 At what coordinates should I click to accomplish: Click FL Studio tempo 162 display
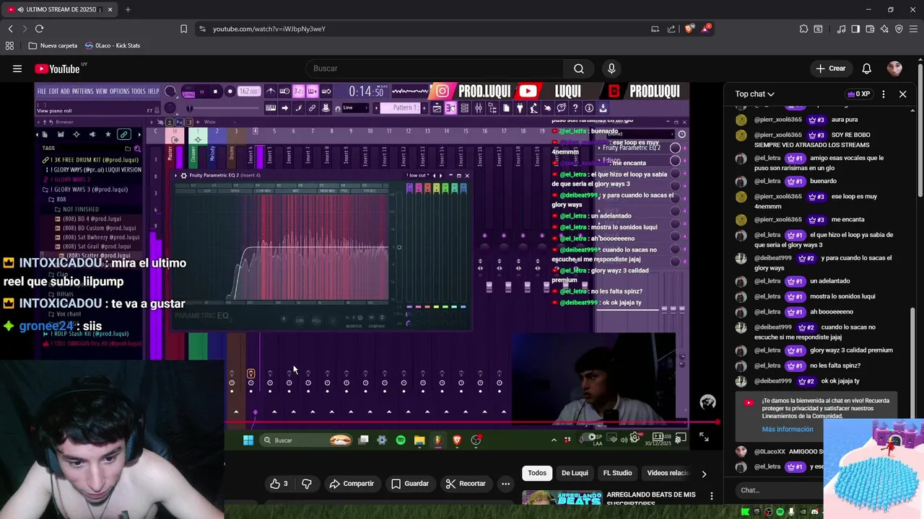(x=249, y=92)
